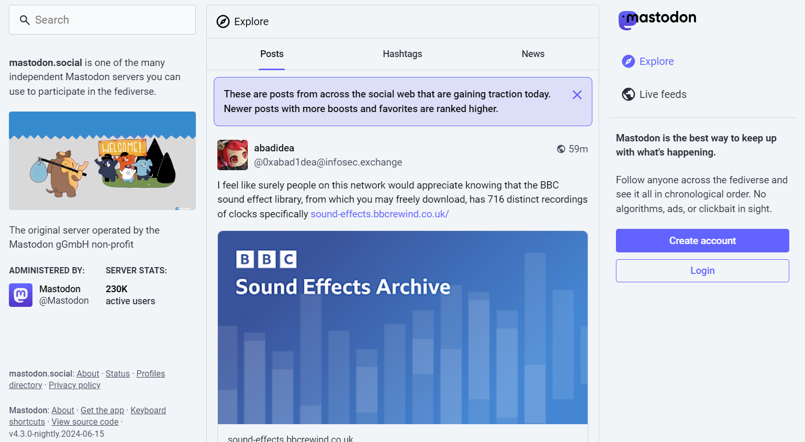The width and height of the screenshot is (805, 442).
Task: Click the Create account button
Action: [702, 240]
